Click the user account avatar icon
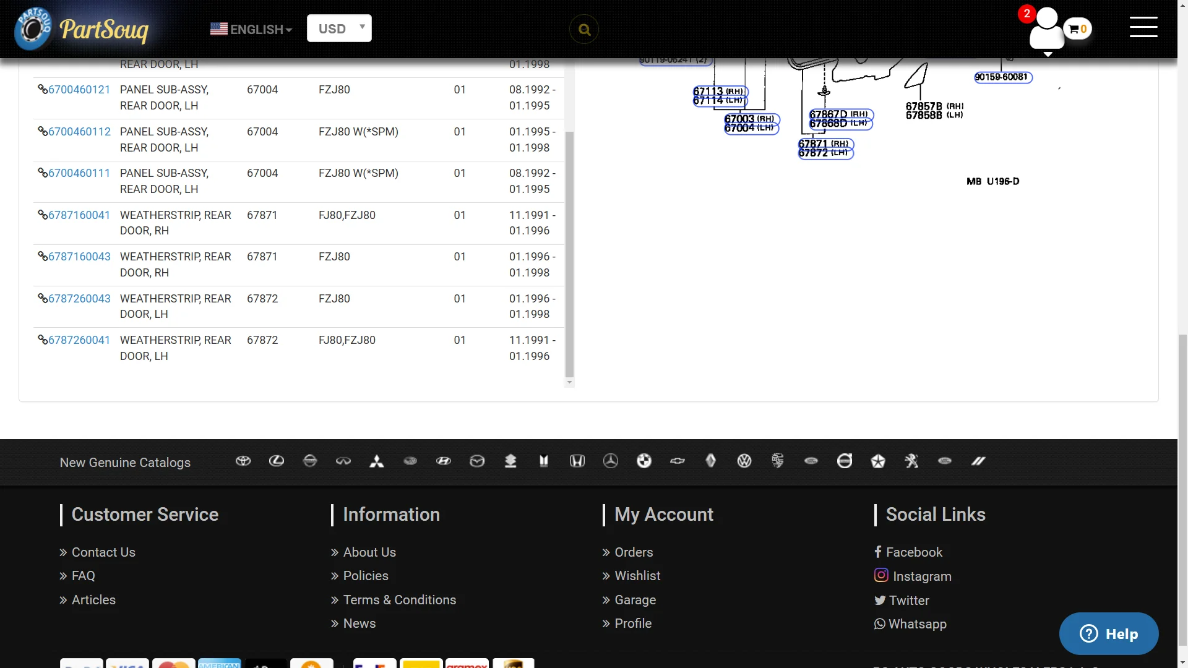Screen dimensions: 1188x668 click(x=1046, y=30)
